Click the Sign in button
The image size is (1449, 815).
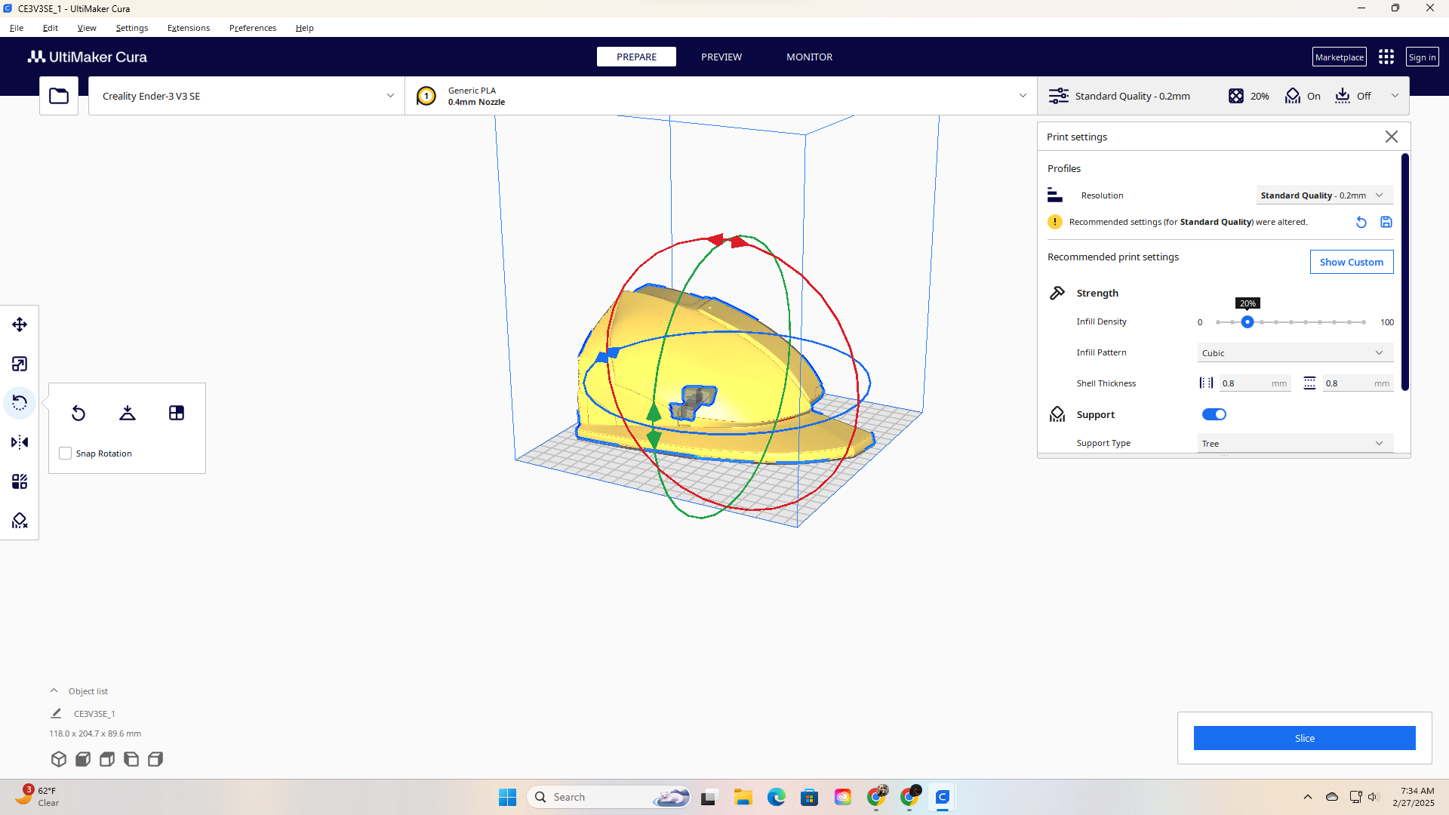1422,57
